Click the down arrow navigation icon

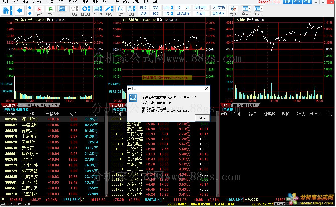(30, 13)
